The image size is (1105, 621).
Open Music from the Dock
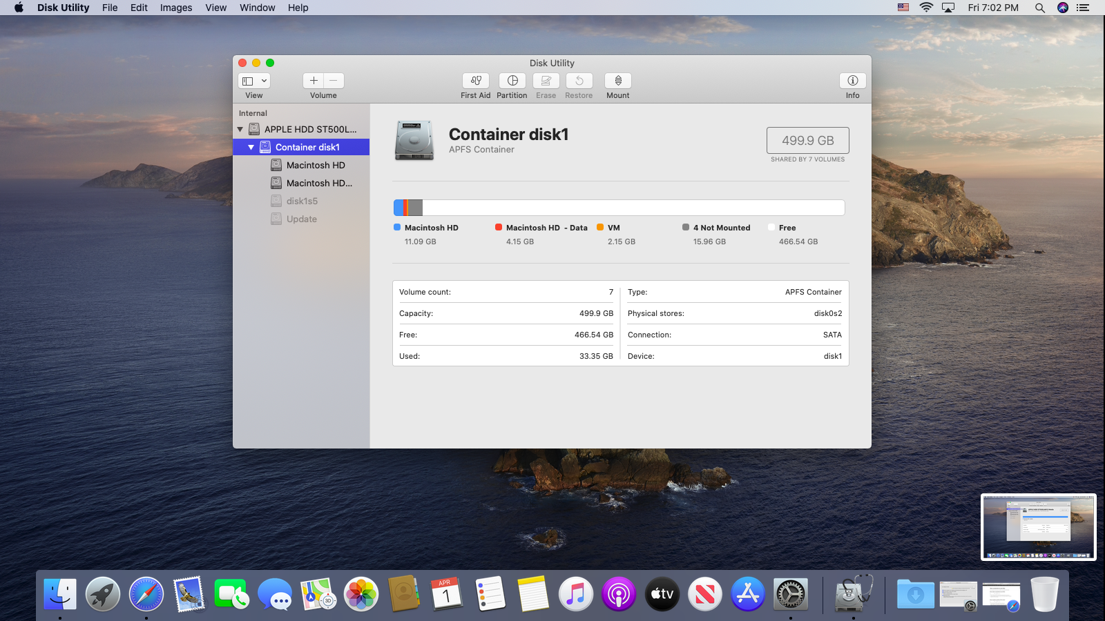(x=576, y=593)
